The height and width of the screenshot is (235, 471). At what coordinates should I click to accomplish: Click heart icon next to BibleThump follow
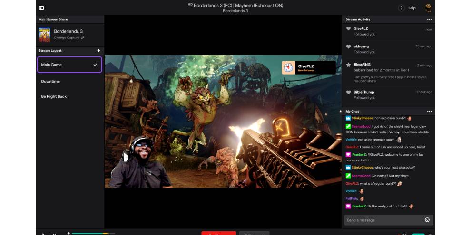click(x=348, y=92)
